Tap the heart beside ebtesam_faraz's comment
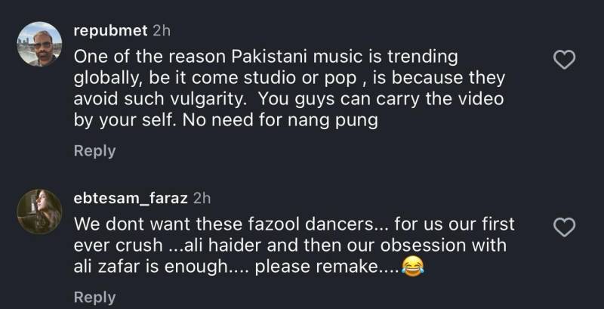The width and height of the screenshot is (604, 309). point(564,227)
